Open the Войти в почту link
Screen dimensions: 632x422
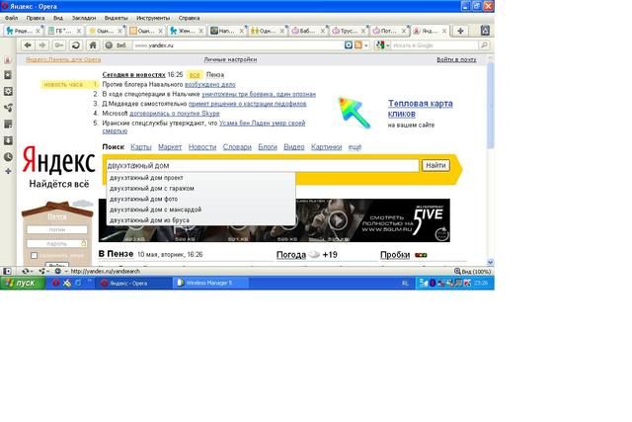456,59
